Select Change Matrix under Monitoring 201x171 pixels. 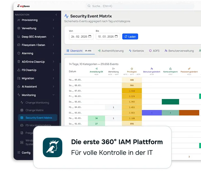34,110
